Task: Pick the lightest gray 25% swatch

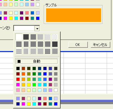Action: (56, 85)
